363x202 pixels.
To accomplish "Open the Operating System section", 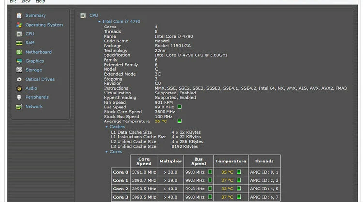I will coord(44,25).
